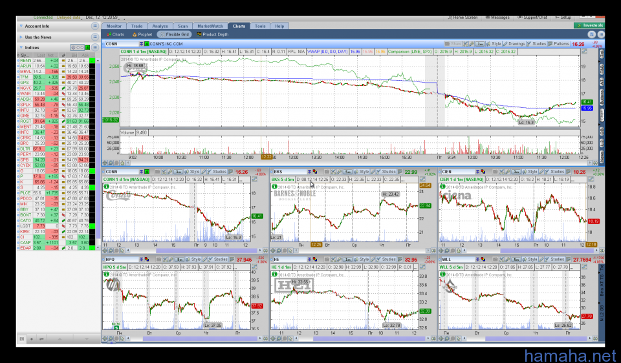Click the Investools button

point(589,25)
